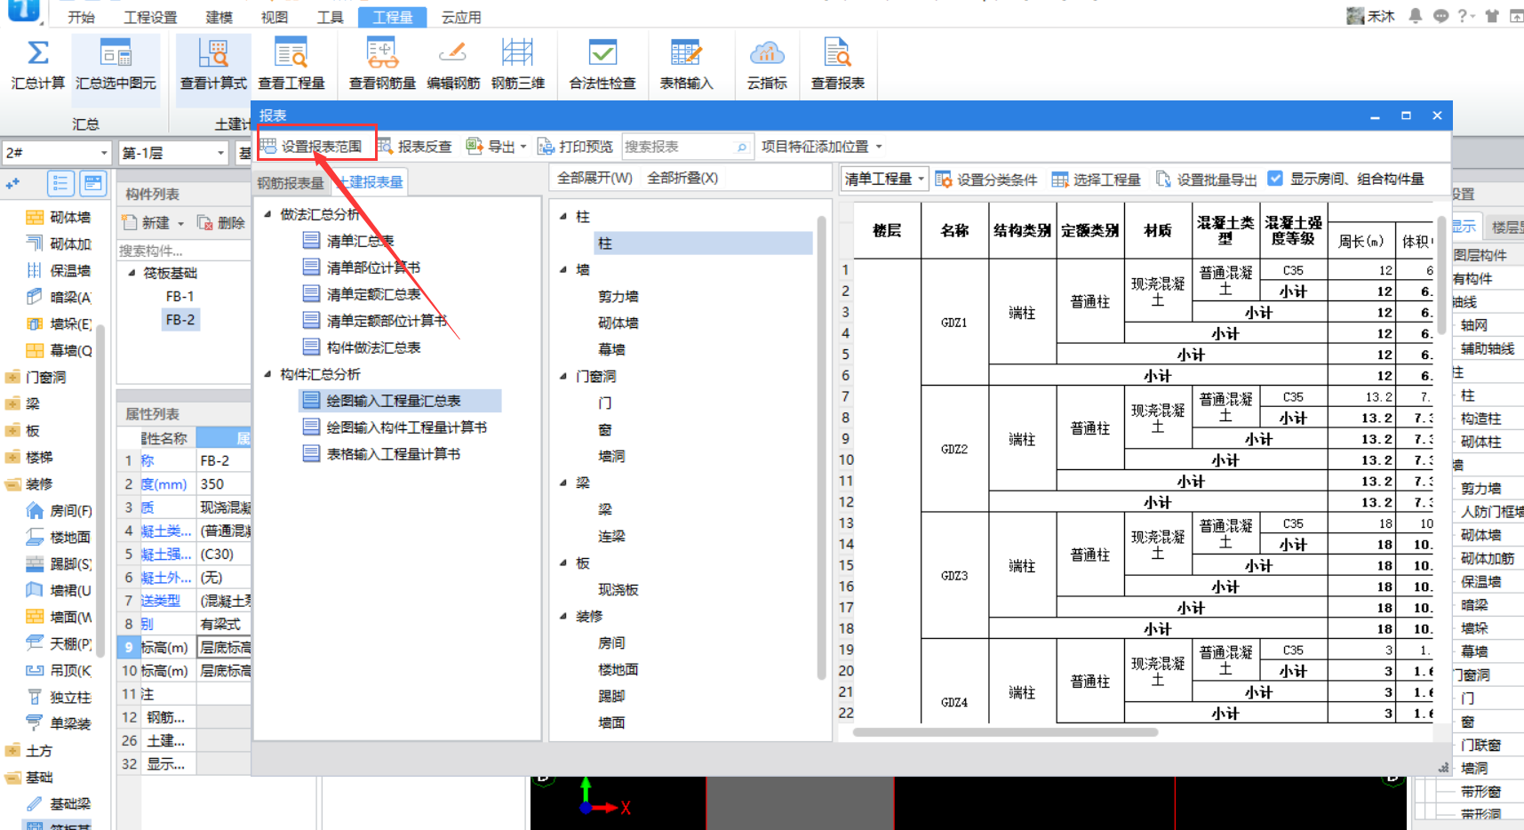1524x830 pixels.
Task: Click the list view icon in left panel
Action: (x=60, y=184)
